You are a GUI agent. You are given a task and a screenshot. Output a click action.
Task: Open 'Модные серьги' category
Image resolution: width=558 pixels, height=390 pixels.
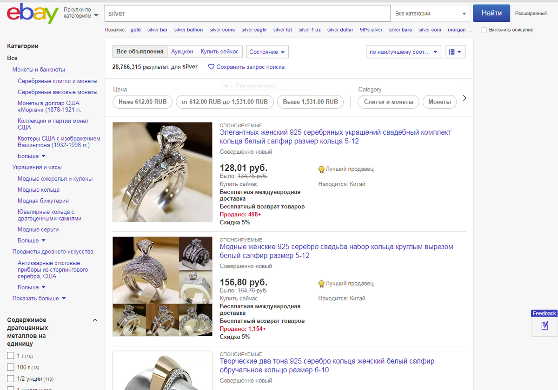coord(38,229)
